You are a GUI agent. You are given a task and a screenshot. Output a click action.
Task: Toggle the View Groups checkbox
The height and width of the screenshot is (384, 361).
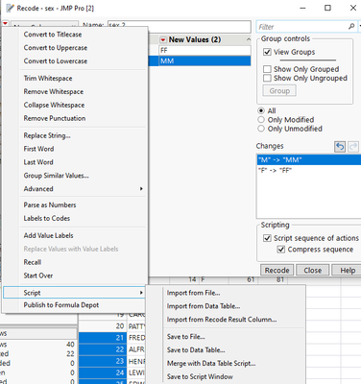tap(267, 52)
